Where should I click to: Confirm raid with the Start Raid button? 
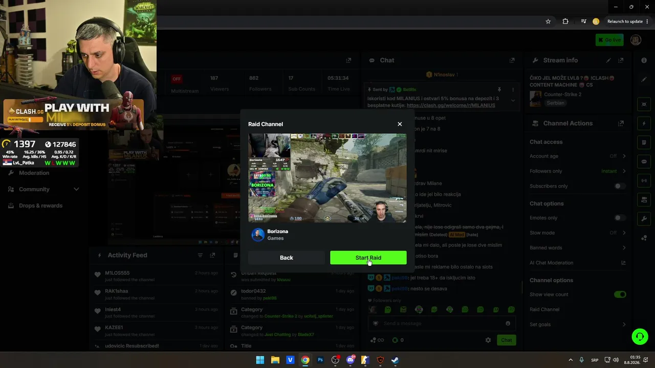368,258
